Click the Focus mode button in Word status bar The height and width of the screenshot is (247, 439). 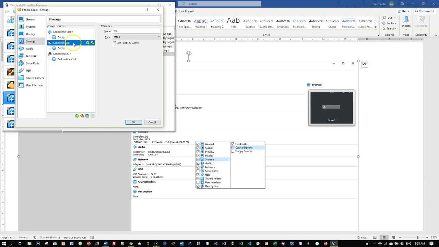tap(362, 237)
